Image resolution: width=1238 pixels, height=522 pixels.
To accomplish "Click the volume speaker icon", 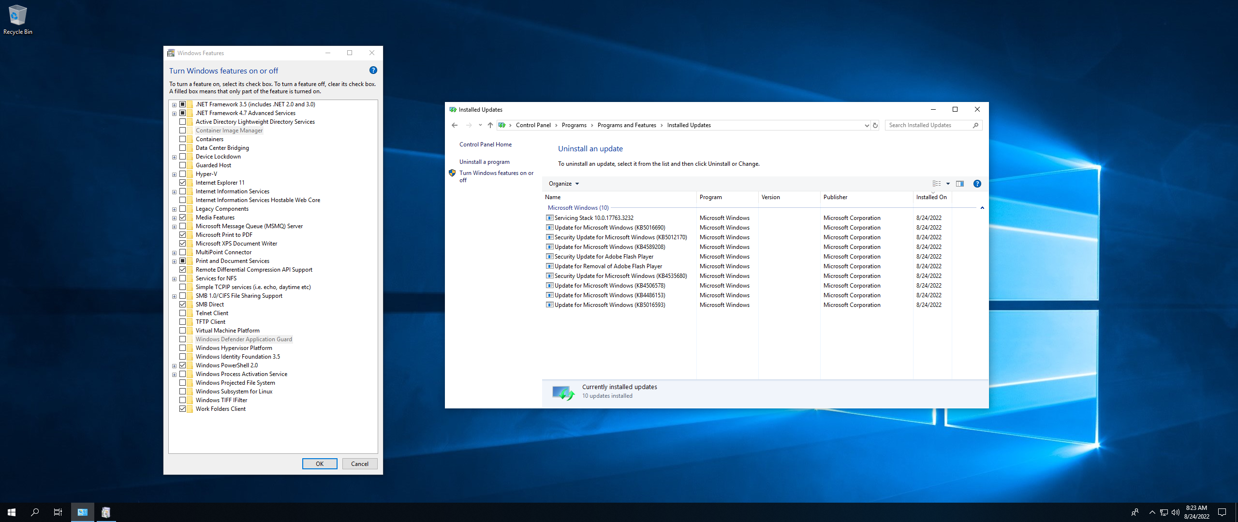I will [x=1176, y=512].
